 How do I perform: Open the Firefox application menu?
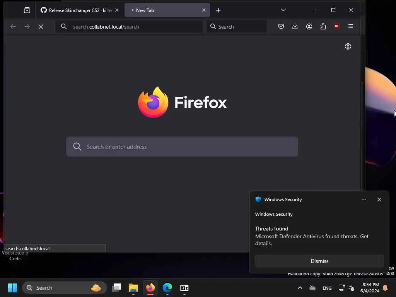pos(350,26)
